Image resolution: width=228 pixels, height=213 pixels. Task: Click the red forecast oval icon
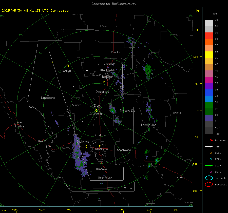coord(209,184)
